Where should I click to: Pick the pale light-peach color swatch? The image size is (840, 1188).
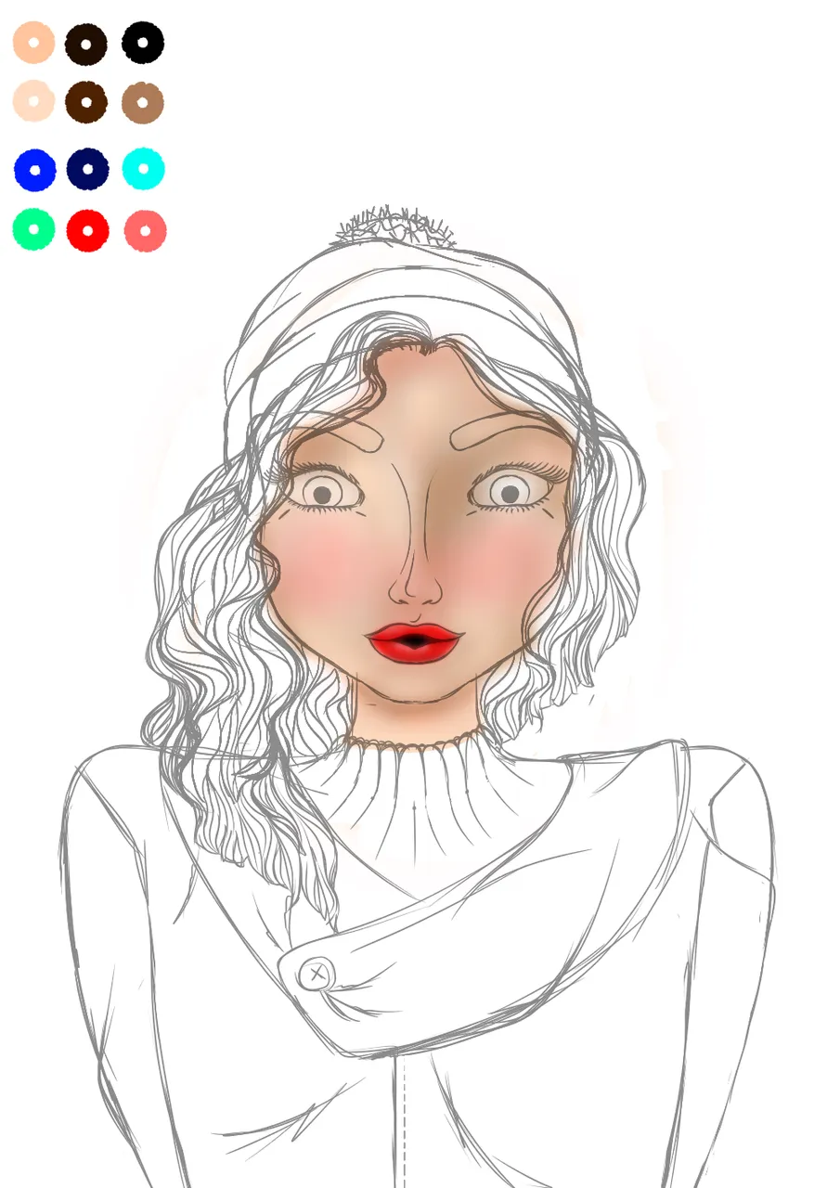click(33, 101)
